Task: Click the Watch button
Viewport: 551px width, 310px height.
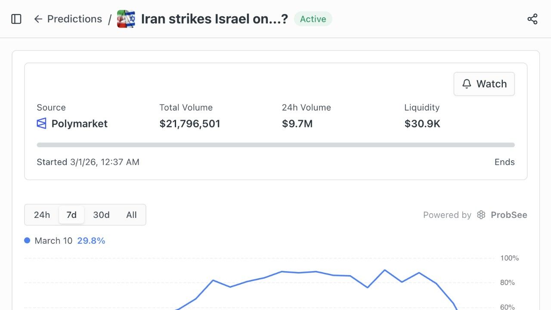Action: [x=484, y=84]
